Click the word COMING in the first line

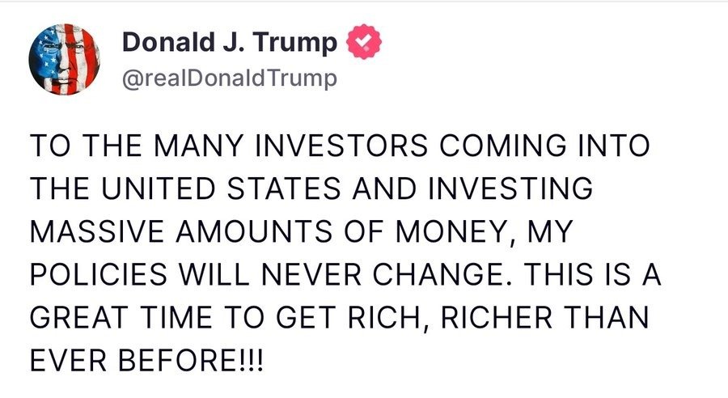click(502, 146)
